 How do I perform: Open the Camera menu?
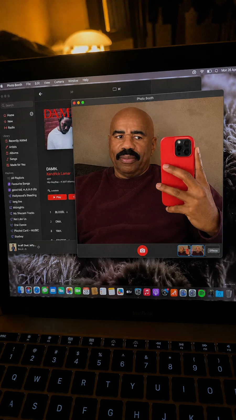[59, 82]
